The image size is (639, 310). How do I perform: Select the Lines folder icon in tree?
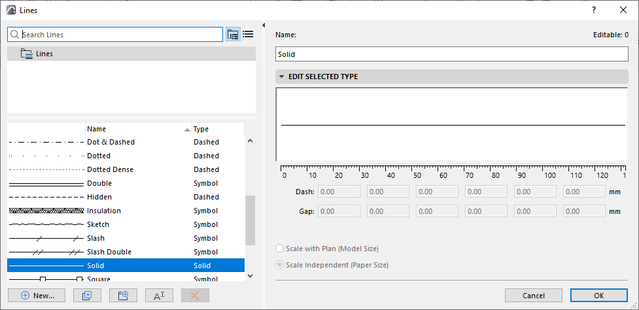point(27,54)
